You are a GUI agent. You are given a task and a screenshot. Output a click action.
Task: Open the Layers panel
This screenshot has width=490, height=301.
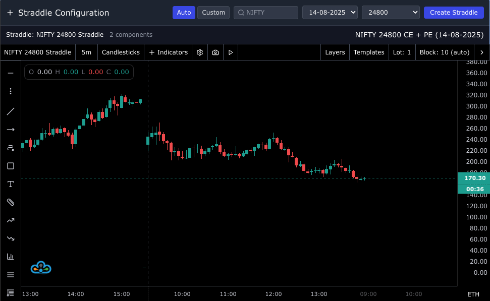pos(335,52)
